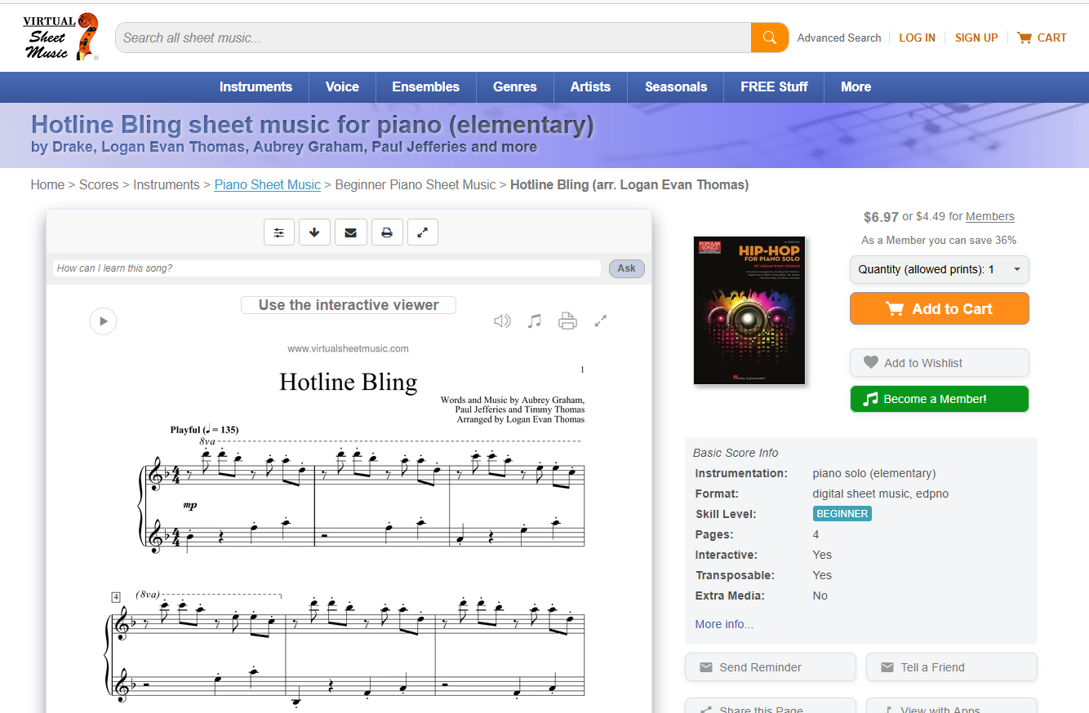Click the Ask button
This screenshot has width=1089, height=713.
pos(626,268)
